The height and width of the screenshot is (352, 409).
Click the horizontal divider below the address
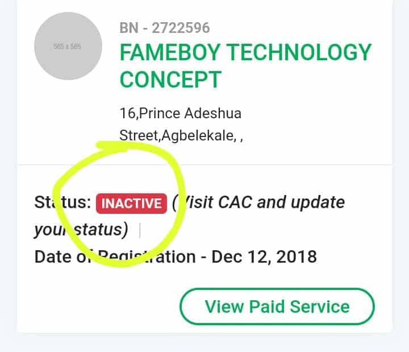click(x=204, y=165)
